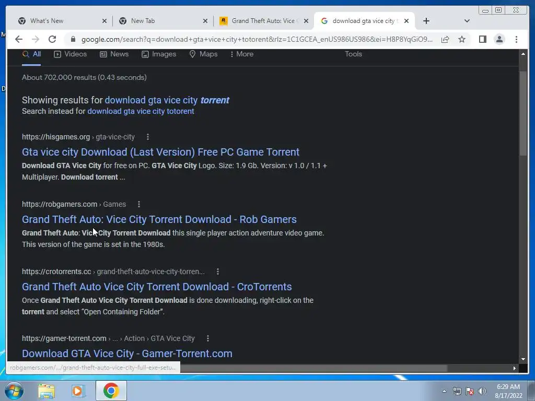
Task: Reload the Google search page
Action: point(52,39)
